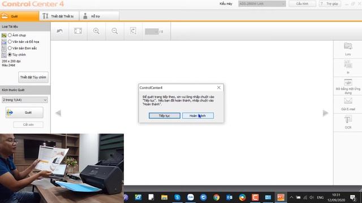The height and width of the screenshot is (203, 362).
Task: Select the Ảnh chụp document type
Action: point(10,35)
